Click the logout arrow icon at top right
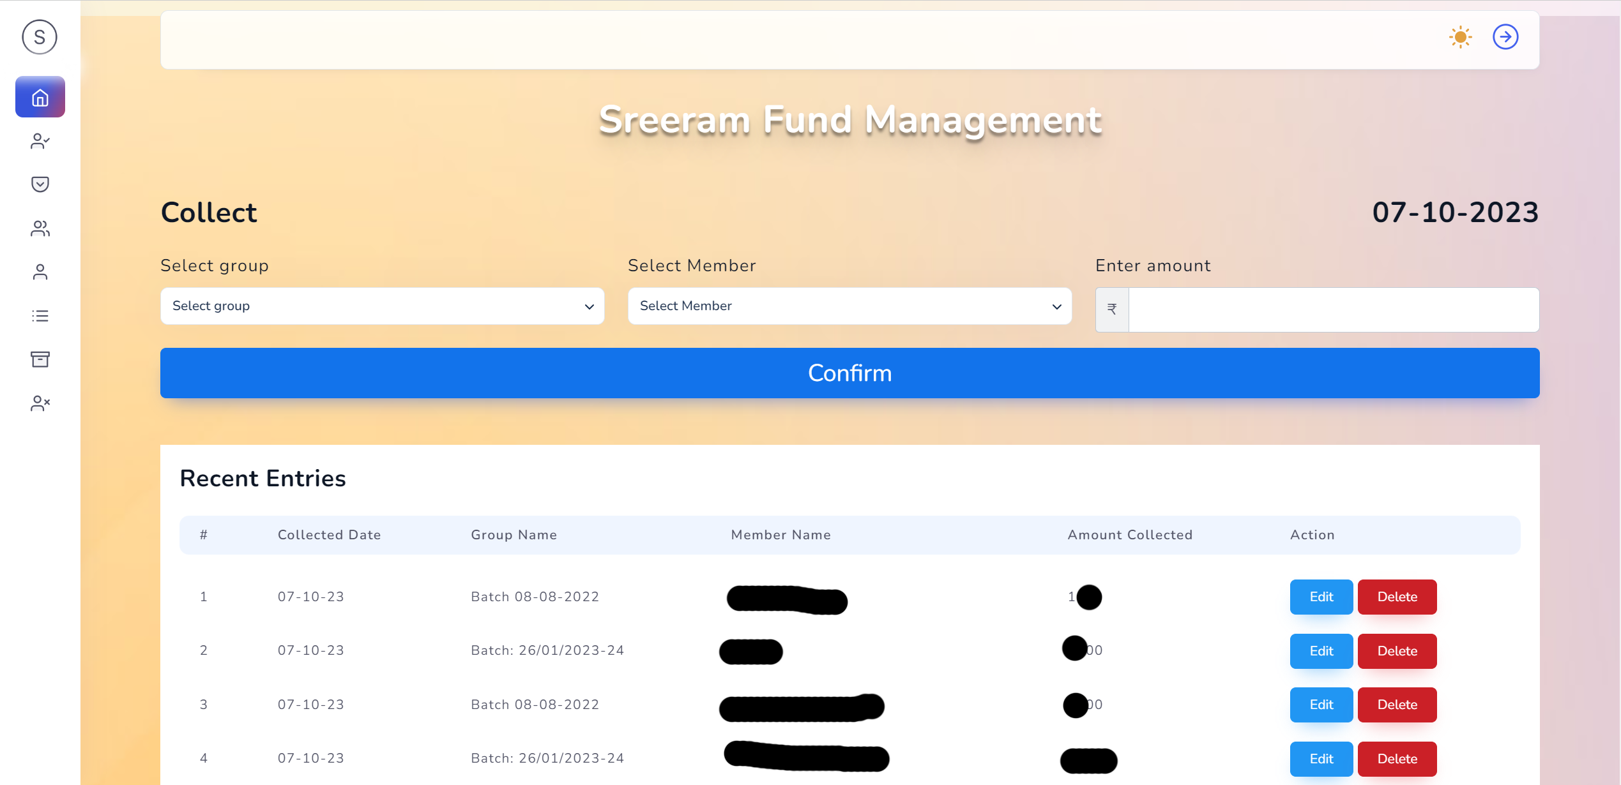The image size is (1621, 785). click(x=1505, y=37)
